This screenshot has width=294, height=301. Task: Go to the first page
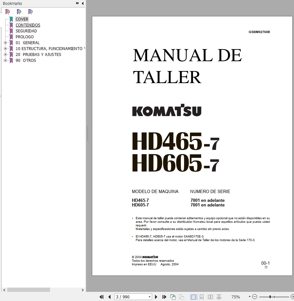click(101, 297)
